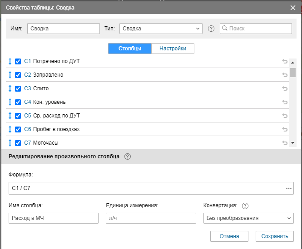Click the reset arrow for Слито row
The height and width of the screenshot is (249, 302).
click(285, 89)
